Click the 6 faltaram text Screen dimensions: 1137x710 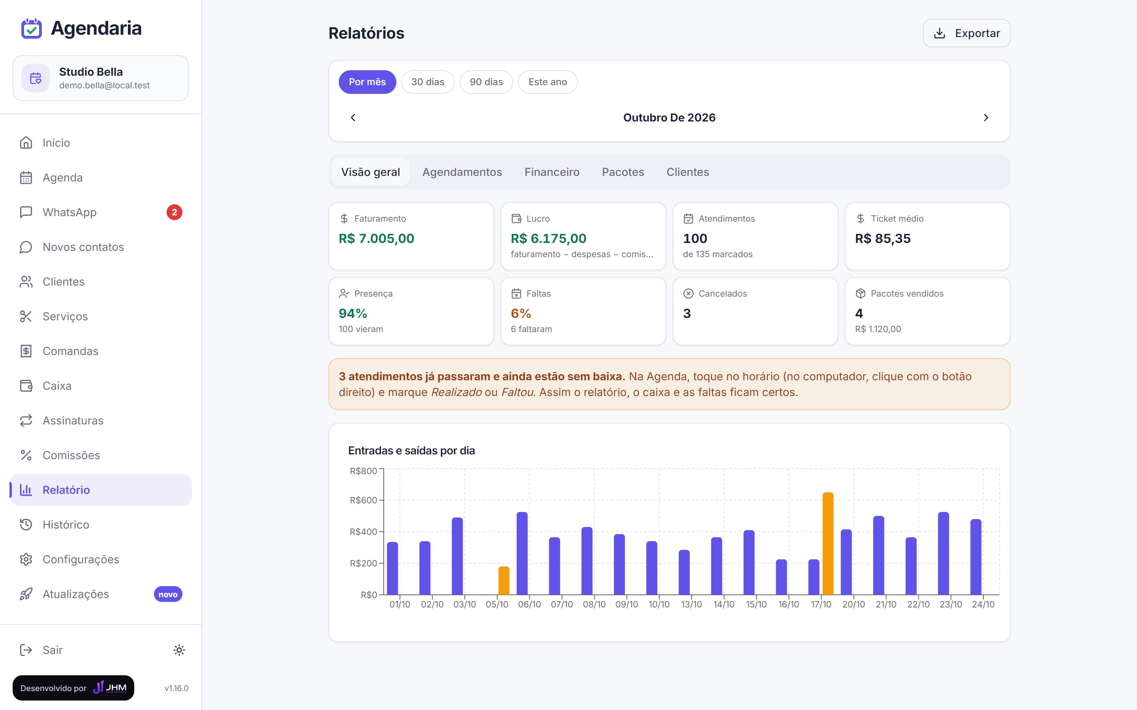(531, 329)
